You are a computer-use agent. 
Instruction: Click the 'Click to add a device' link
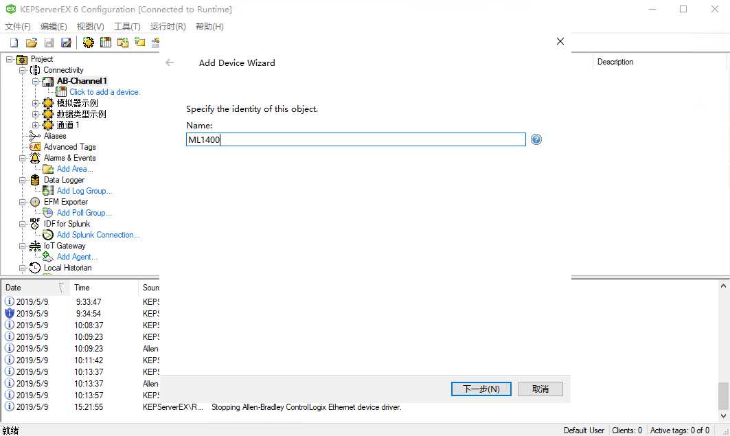[105, 92]
